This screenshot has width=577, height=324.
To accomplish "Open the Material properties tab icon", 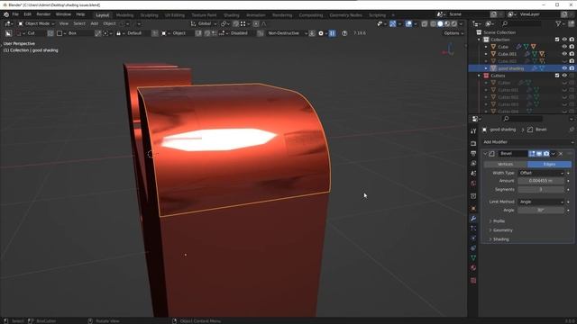I will coord(473,268).
